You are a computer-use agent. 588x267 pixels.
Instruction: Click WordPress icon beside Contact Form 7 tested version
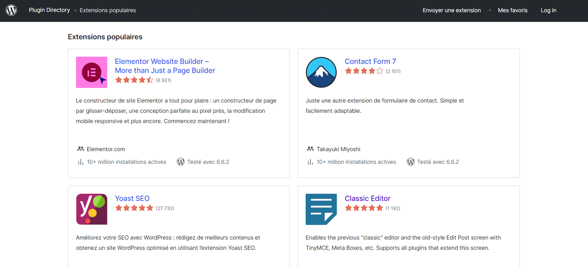tap(410, 162)
